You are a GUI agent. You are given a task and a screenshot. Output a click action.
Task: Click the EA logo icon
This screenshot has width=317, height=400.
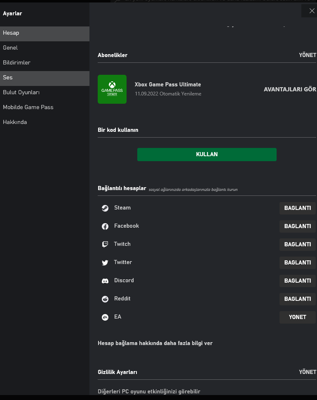coord(105,317)
